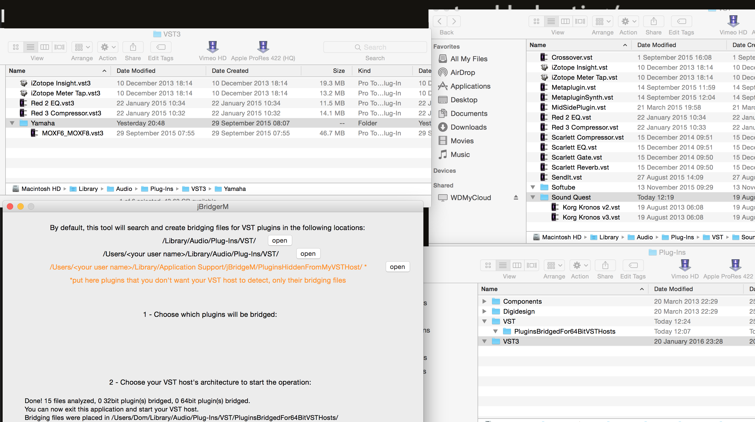Switch Plug-Ins window to column view

click(x=517, y=265)
